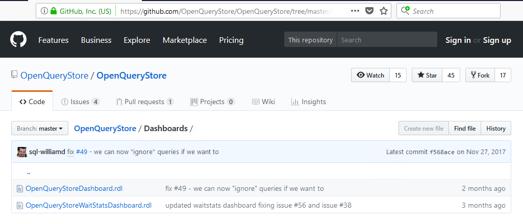523x224 pixels.
Task: Open the page actions three-dots menu
Action: (x=355, y=11)
